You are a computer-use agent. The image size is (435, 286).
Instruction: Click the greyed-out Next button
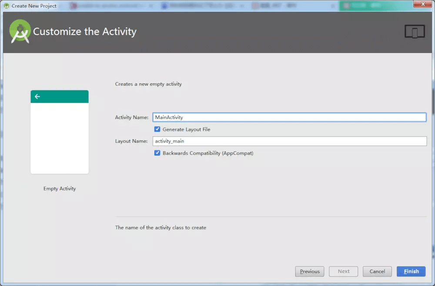[x=344, y=271]
